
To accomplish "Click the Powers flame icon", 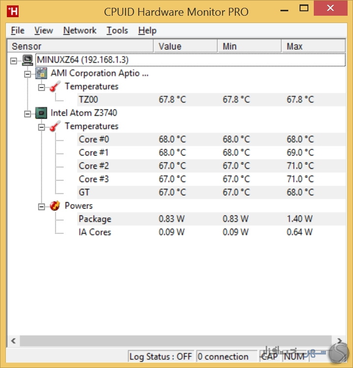I will pyautogui.click(x=55, y=206).
